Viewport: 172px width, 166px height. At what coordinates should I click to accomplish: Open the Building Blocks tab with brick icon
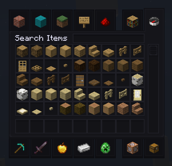19,20
